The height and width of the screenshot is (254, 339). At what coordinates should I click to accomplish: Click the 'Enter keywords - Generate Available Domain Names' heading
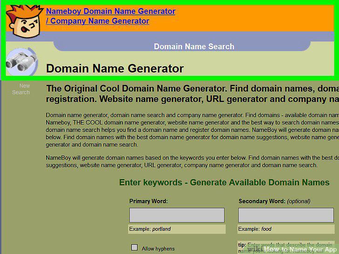(x=224, y=182)
